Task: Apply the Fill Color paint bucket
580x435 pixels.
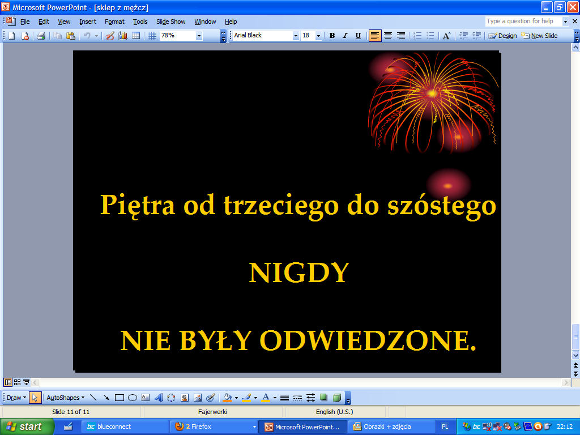Action: (228, 398)
